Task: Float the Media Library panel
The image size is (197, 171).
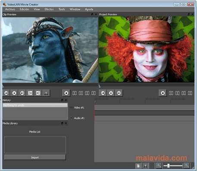Action: (62, 123)
